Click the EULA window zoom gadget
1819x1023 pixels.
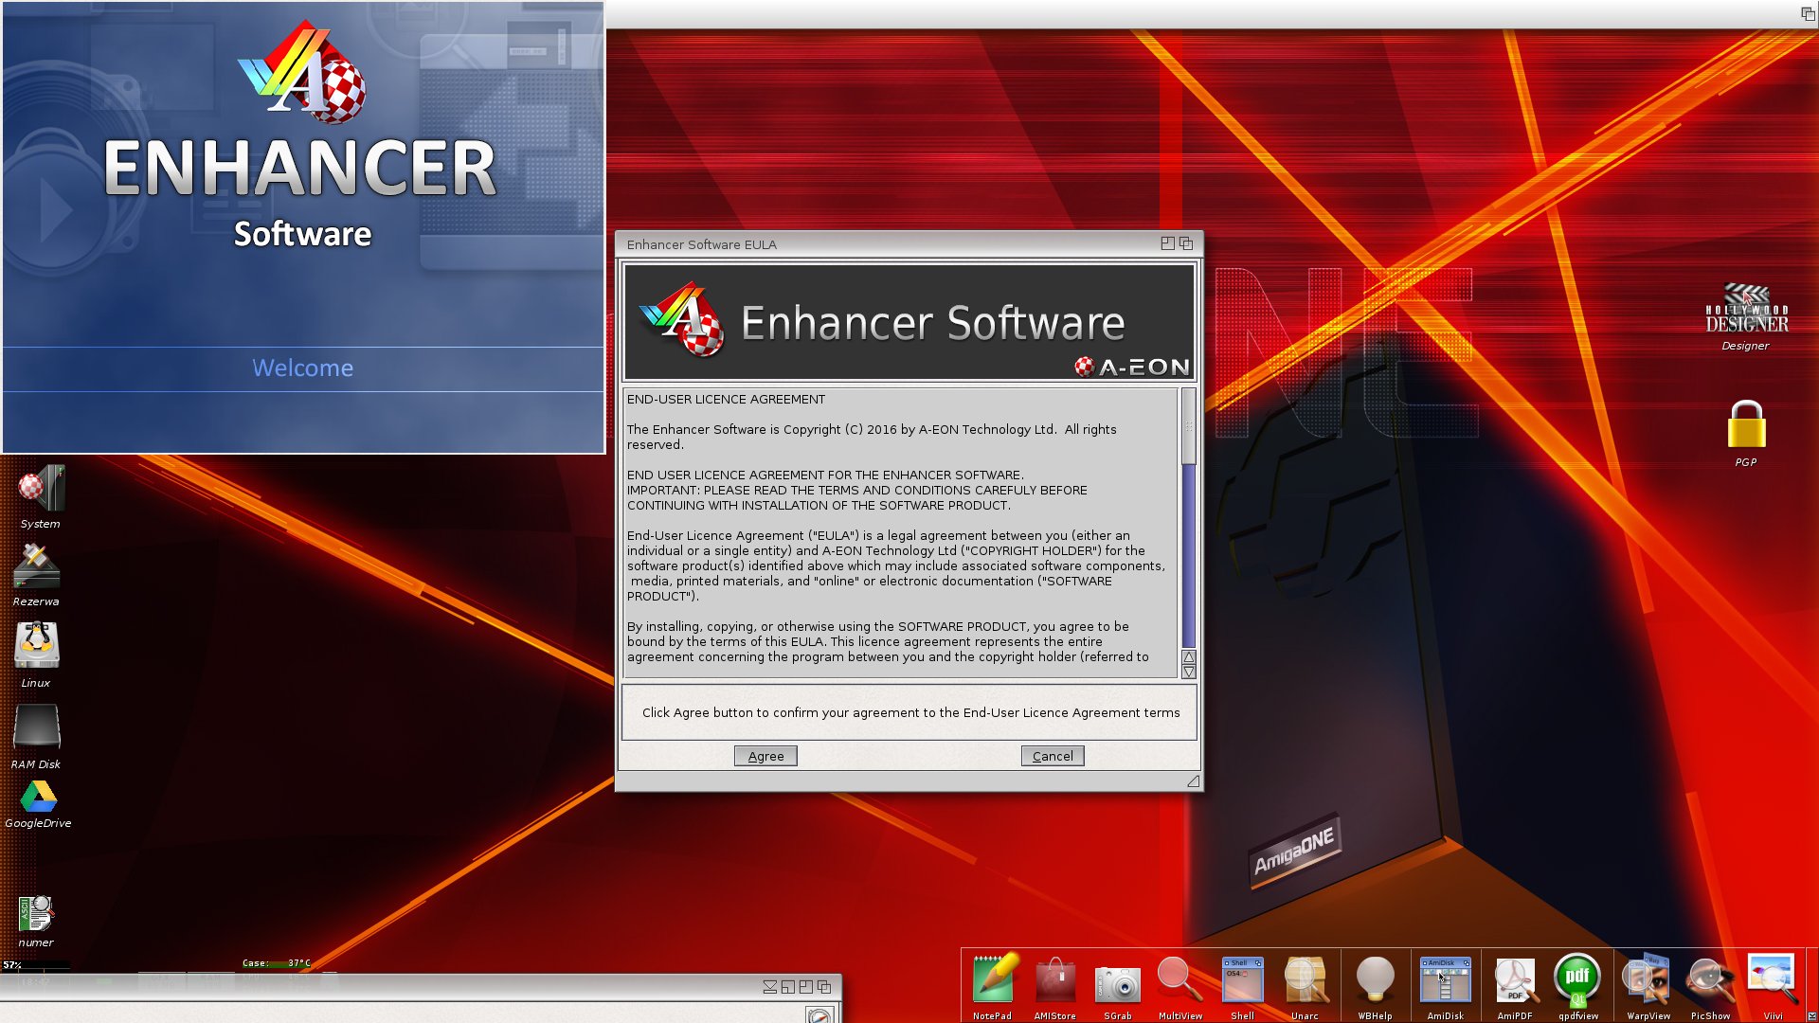click(1167, 243)
